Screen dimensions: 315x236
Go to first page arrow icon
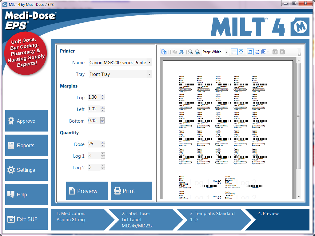275,52
